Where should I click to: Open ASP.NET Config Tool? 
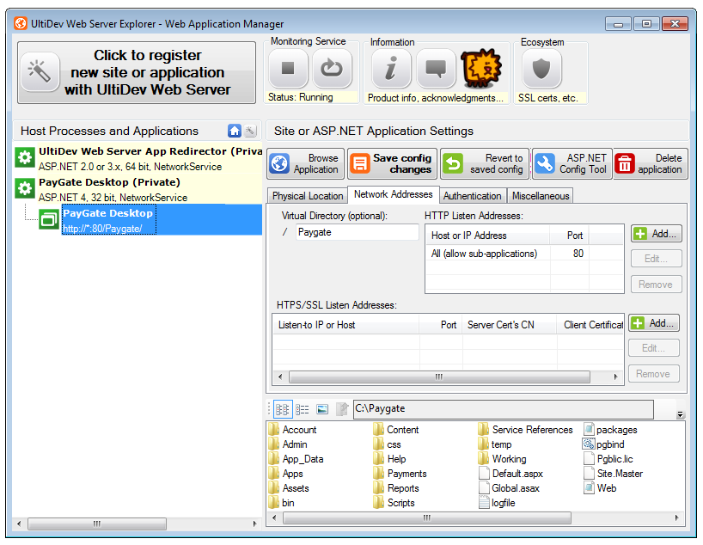572,163
